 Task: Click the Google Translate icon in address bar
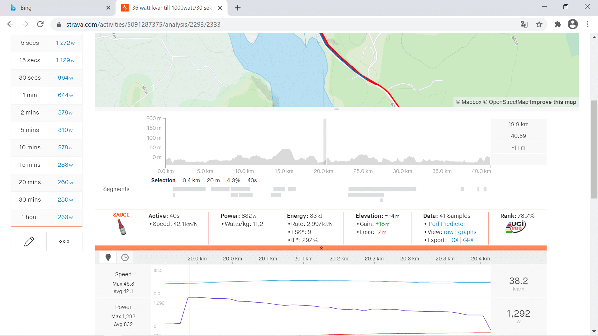524,24
